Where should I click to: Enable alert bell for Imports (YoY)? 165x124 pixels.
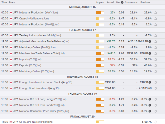point(156,60)
